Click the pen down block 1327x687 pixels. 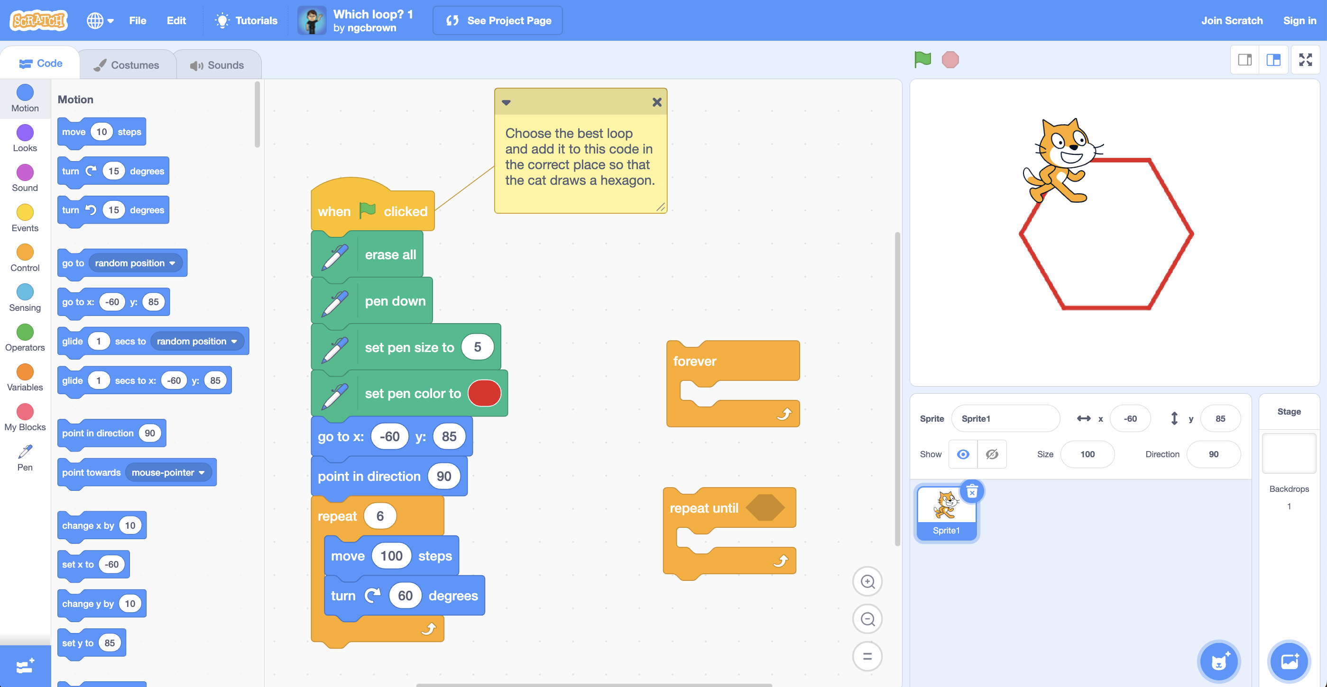tap(371, 301)
